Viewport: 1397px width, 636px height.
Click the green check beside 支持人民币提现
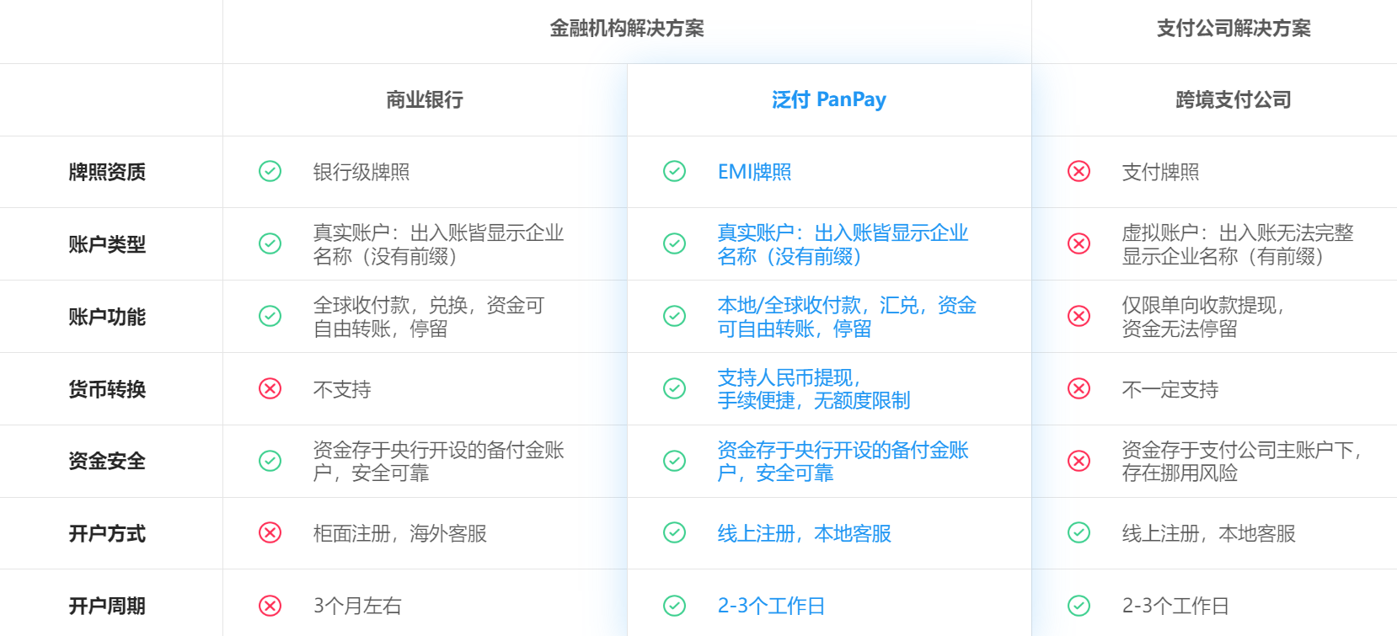tap(674, 389)
